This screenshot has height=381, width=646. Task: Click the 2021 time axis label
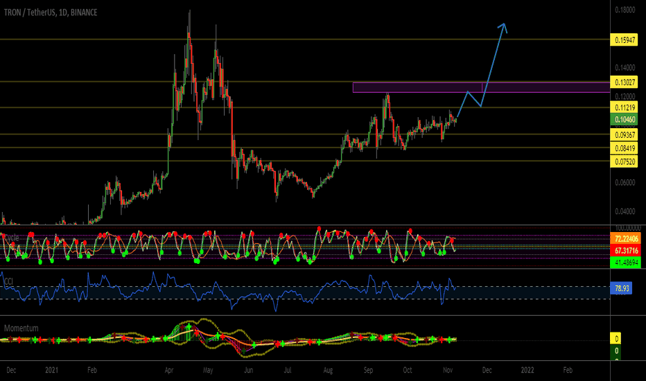[51, 370]
